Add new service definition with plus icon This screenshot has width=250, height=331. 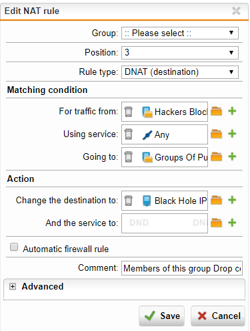[232, 134]
